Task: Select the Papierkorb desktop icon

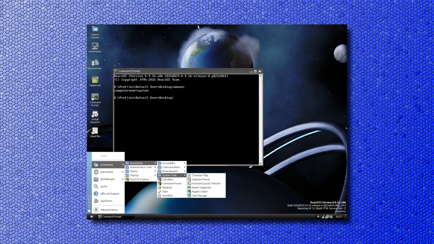Action: pyautogui.click(x=95, y=82)
